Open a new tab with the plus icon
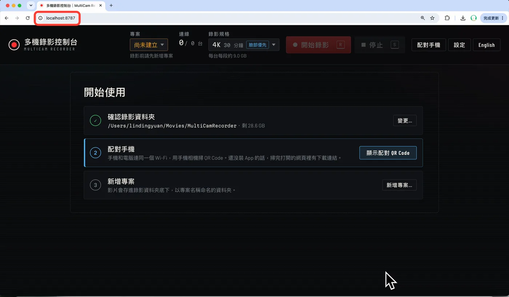509x297 pixels. tap(111, 5)
